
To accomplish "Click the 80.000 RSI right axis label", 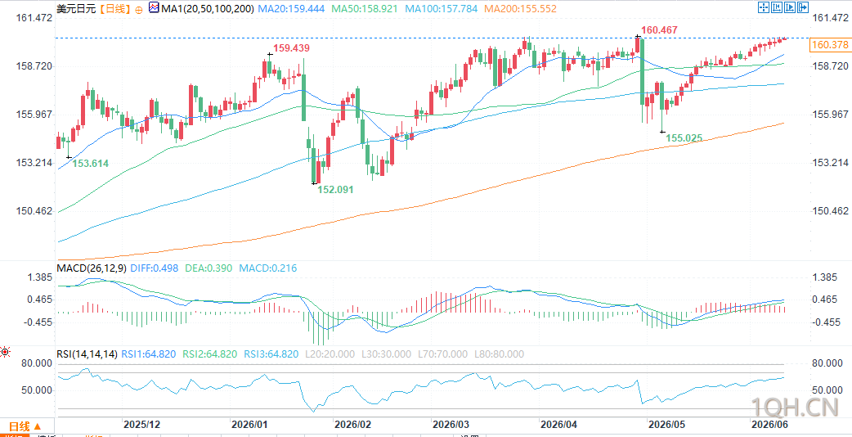I will (827, 363).
